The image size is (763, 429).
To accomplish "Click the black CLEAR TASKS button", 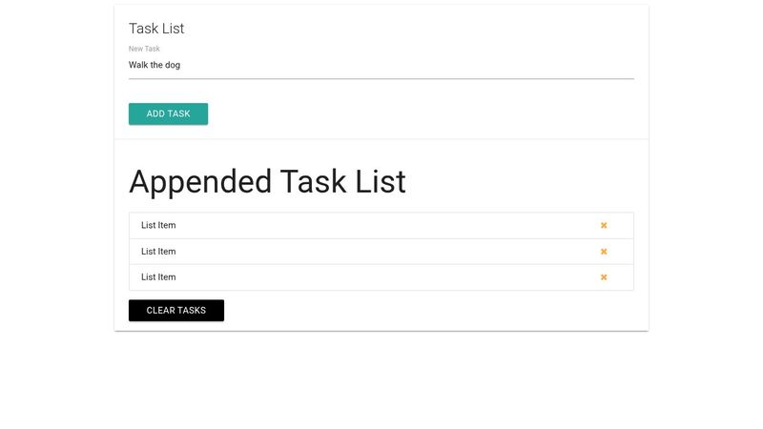I will coord(176,311).
